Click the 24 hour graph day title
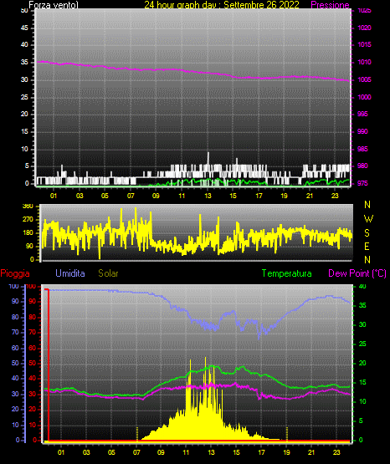The height and width of the screenshot is (464, 390). (222, 5)
